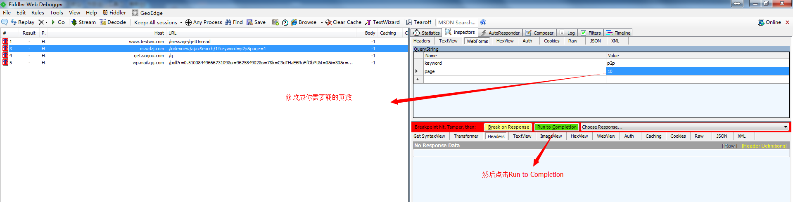Image resolution: width=793 pixels, height=202 pixels.
Task: Open the Help menu
Action: [x=91, y=13]
